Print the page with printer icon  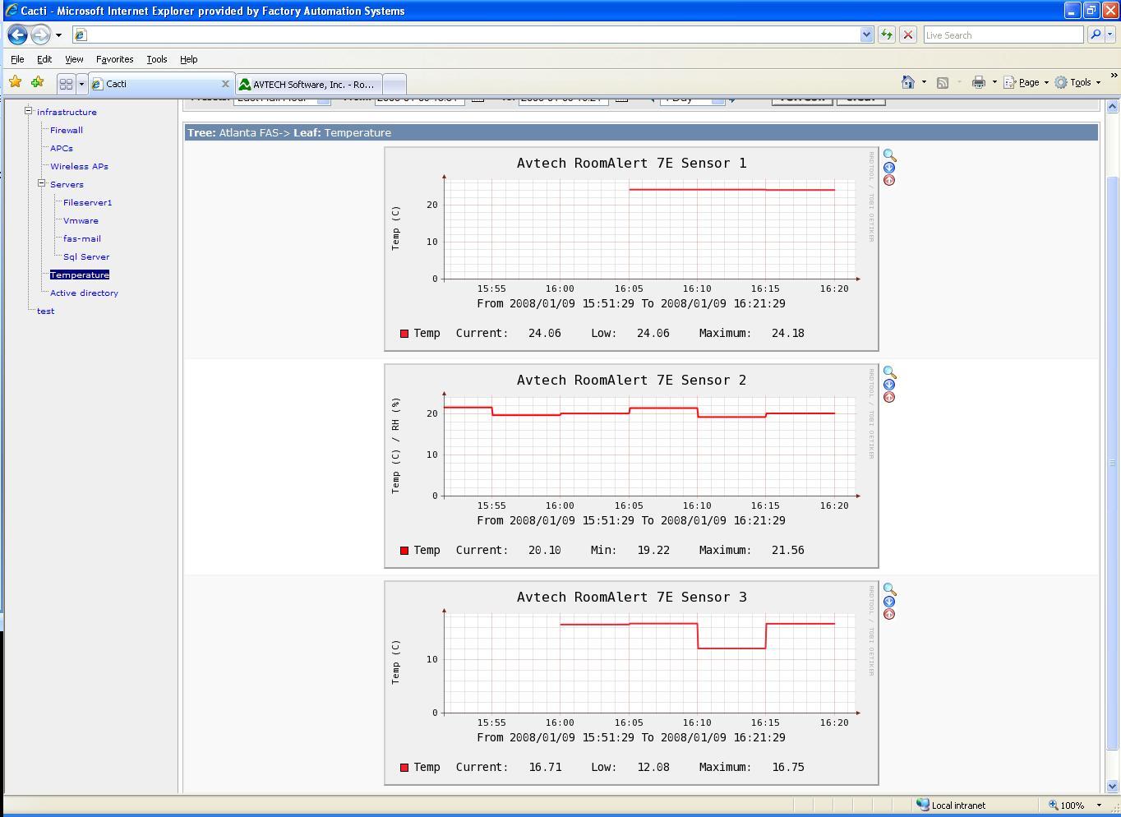tap(978, 82)
